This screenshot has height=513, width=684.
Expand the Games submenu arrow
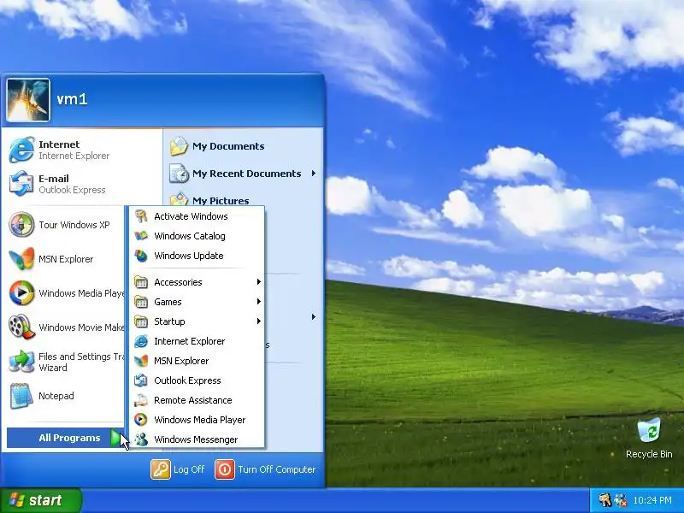pos(259,302)
